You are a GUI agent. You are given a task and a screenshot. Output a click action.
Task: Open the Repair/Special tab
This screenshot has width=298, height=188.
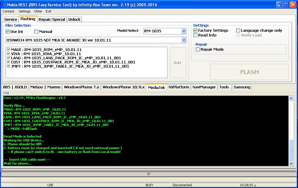(x=52, y=19)
